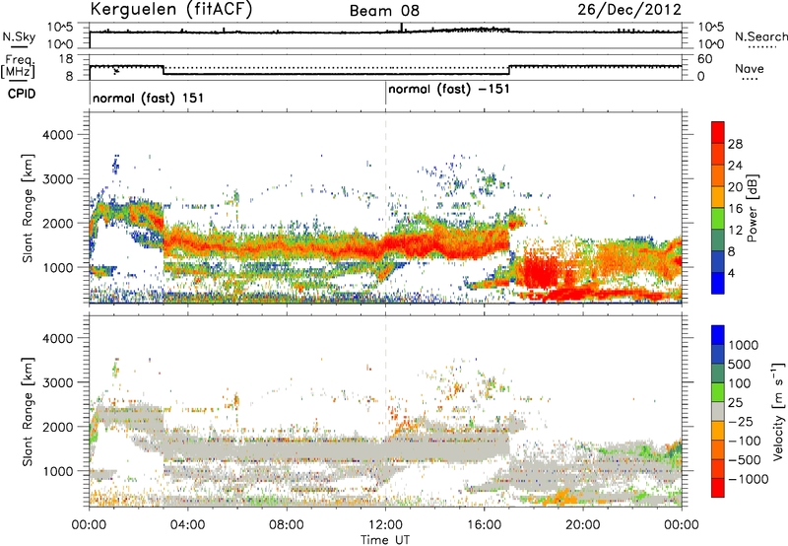This screenshot has height=546, width=788.
Task: Click the "Nave" legend label
Action: pyautogui.click(x=750, y=69)
